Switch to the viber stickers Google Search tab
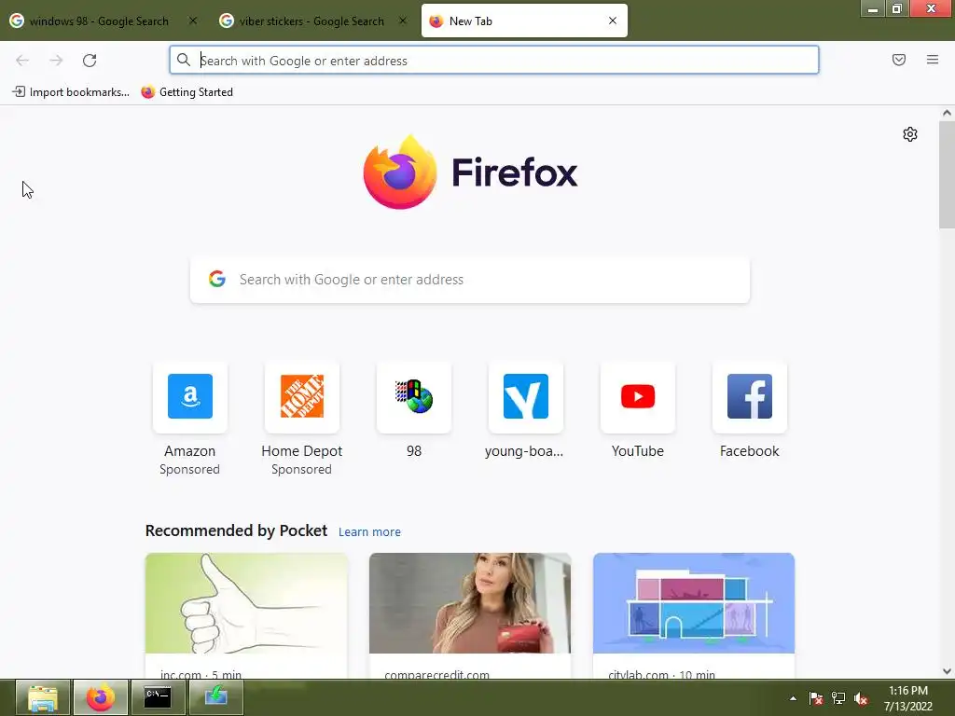Image resolution: width=955 pixels, height=716 pixels. click(311, 21)
